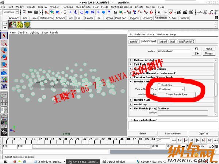The width and height of the screenshot is (219, 164).
Task: Click the Notes particleShape1 text area
Action: 173,126
